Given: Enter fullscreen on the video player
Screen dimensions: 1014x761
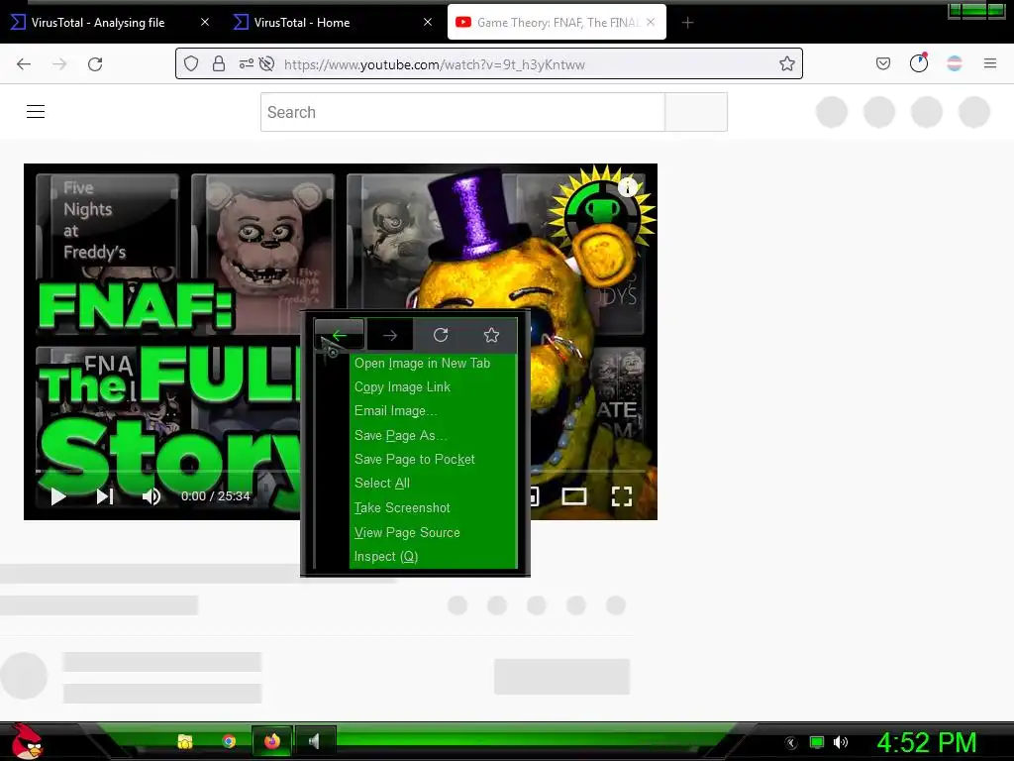Looking at the screenshot, I should coord(622,496).
